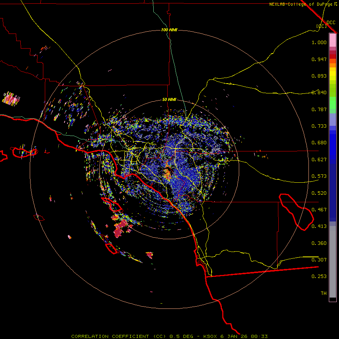Click the DCC label above the color bar
Screen dimensions: 339x339
click(331, 23)
